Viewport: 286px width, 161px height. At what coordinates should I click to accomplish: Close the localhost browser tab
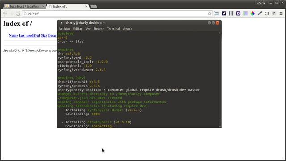(43, 6)
